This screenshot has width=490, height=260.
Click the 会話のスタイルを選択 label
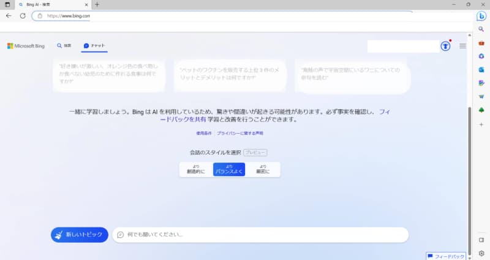[x=216, y=152]
